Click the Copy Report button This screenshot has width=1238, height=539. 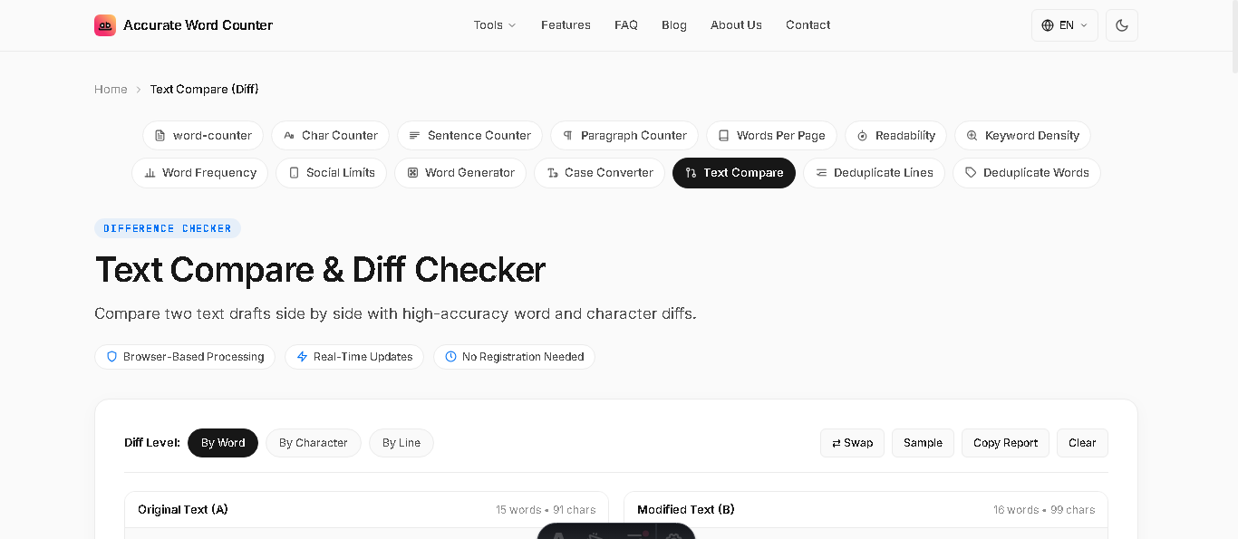point(1005,443)
